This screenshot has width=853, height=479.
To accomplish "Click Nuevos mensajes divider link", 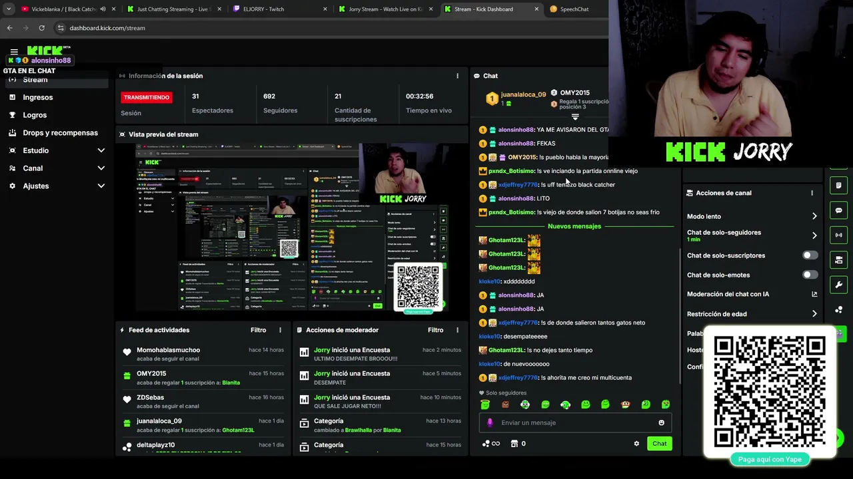I will 574,226.
